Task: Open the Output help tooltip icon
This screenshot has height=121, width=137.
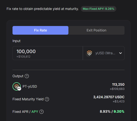Action: (x=27, y=76)
